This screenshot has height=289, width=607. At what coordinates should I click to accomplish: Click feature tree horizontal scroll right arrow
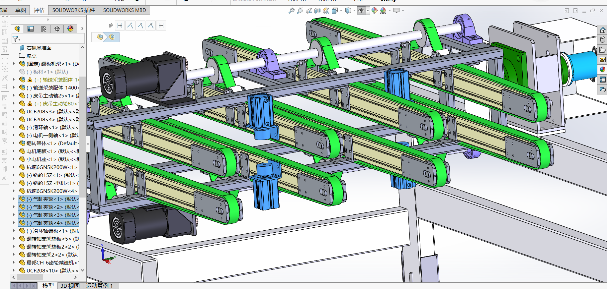(x=75, y=277)
